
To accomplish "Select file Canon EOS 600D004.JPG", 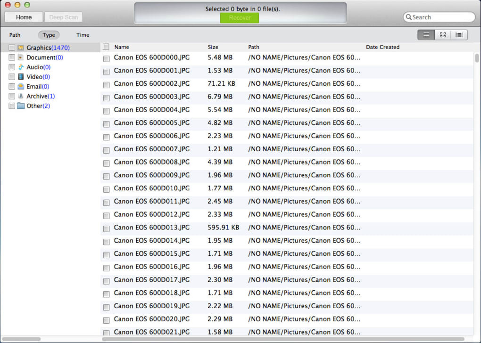I will [151, 110].
